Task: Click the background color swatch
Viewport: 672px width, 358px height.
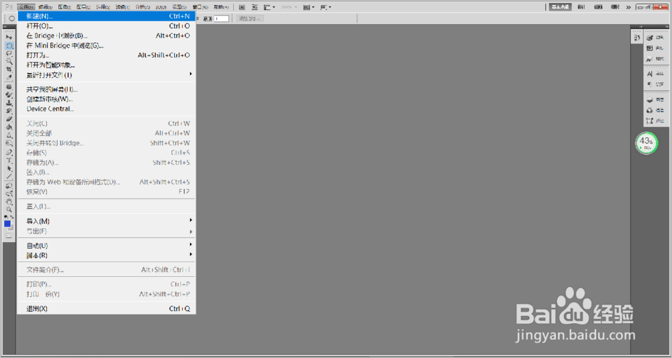Action: pos(11,229)
